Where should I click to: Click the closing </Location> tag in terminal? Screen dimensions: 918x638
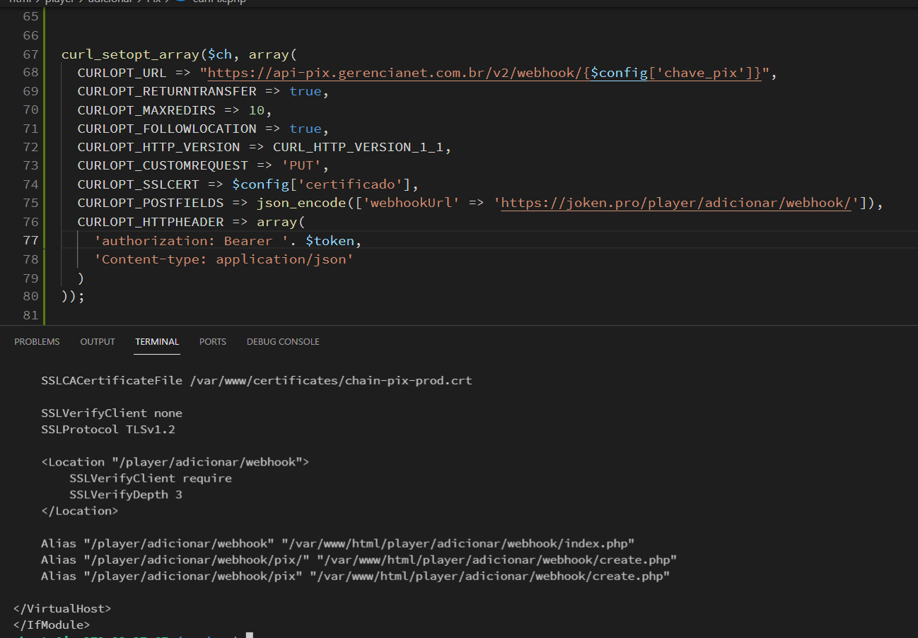[80, 510]
